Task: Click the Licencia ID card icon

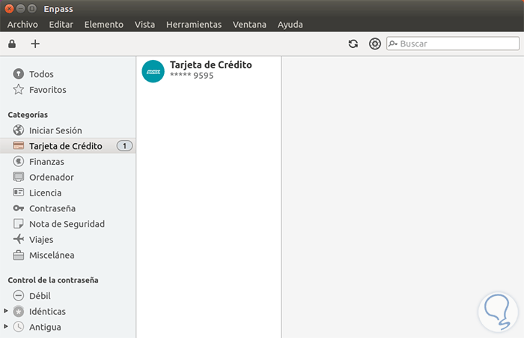Action: 19,193
